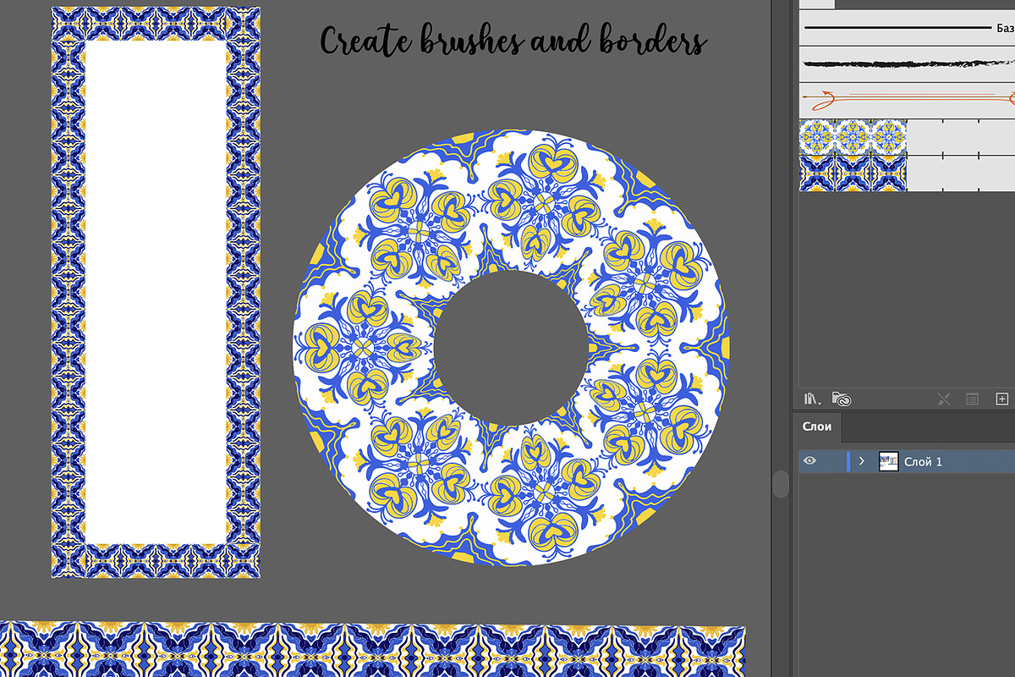
Task: Click the Слой 1 layer thumbnail
Action: [889, 461]
